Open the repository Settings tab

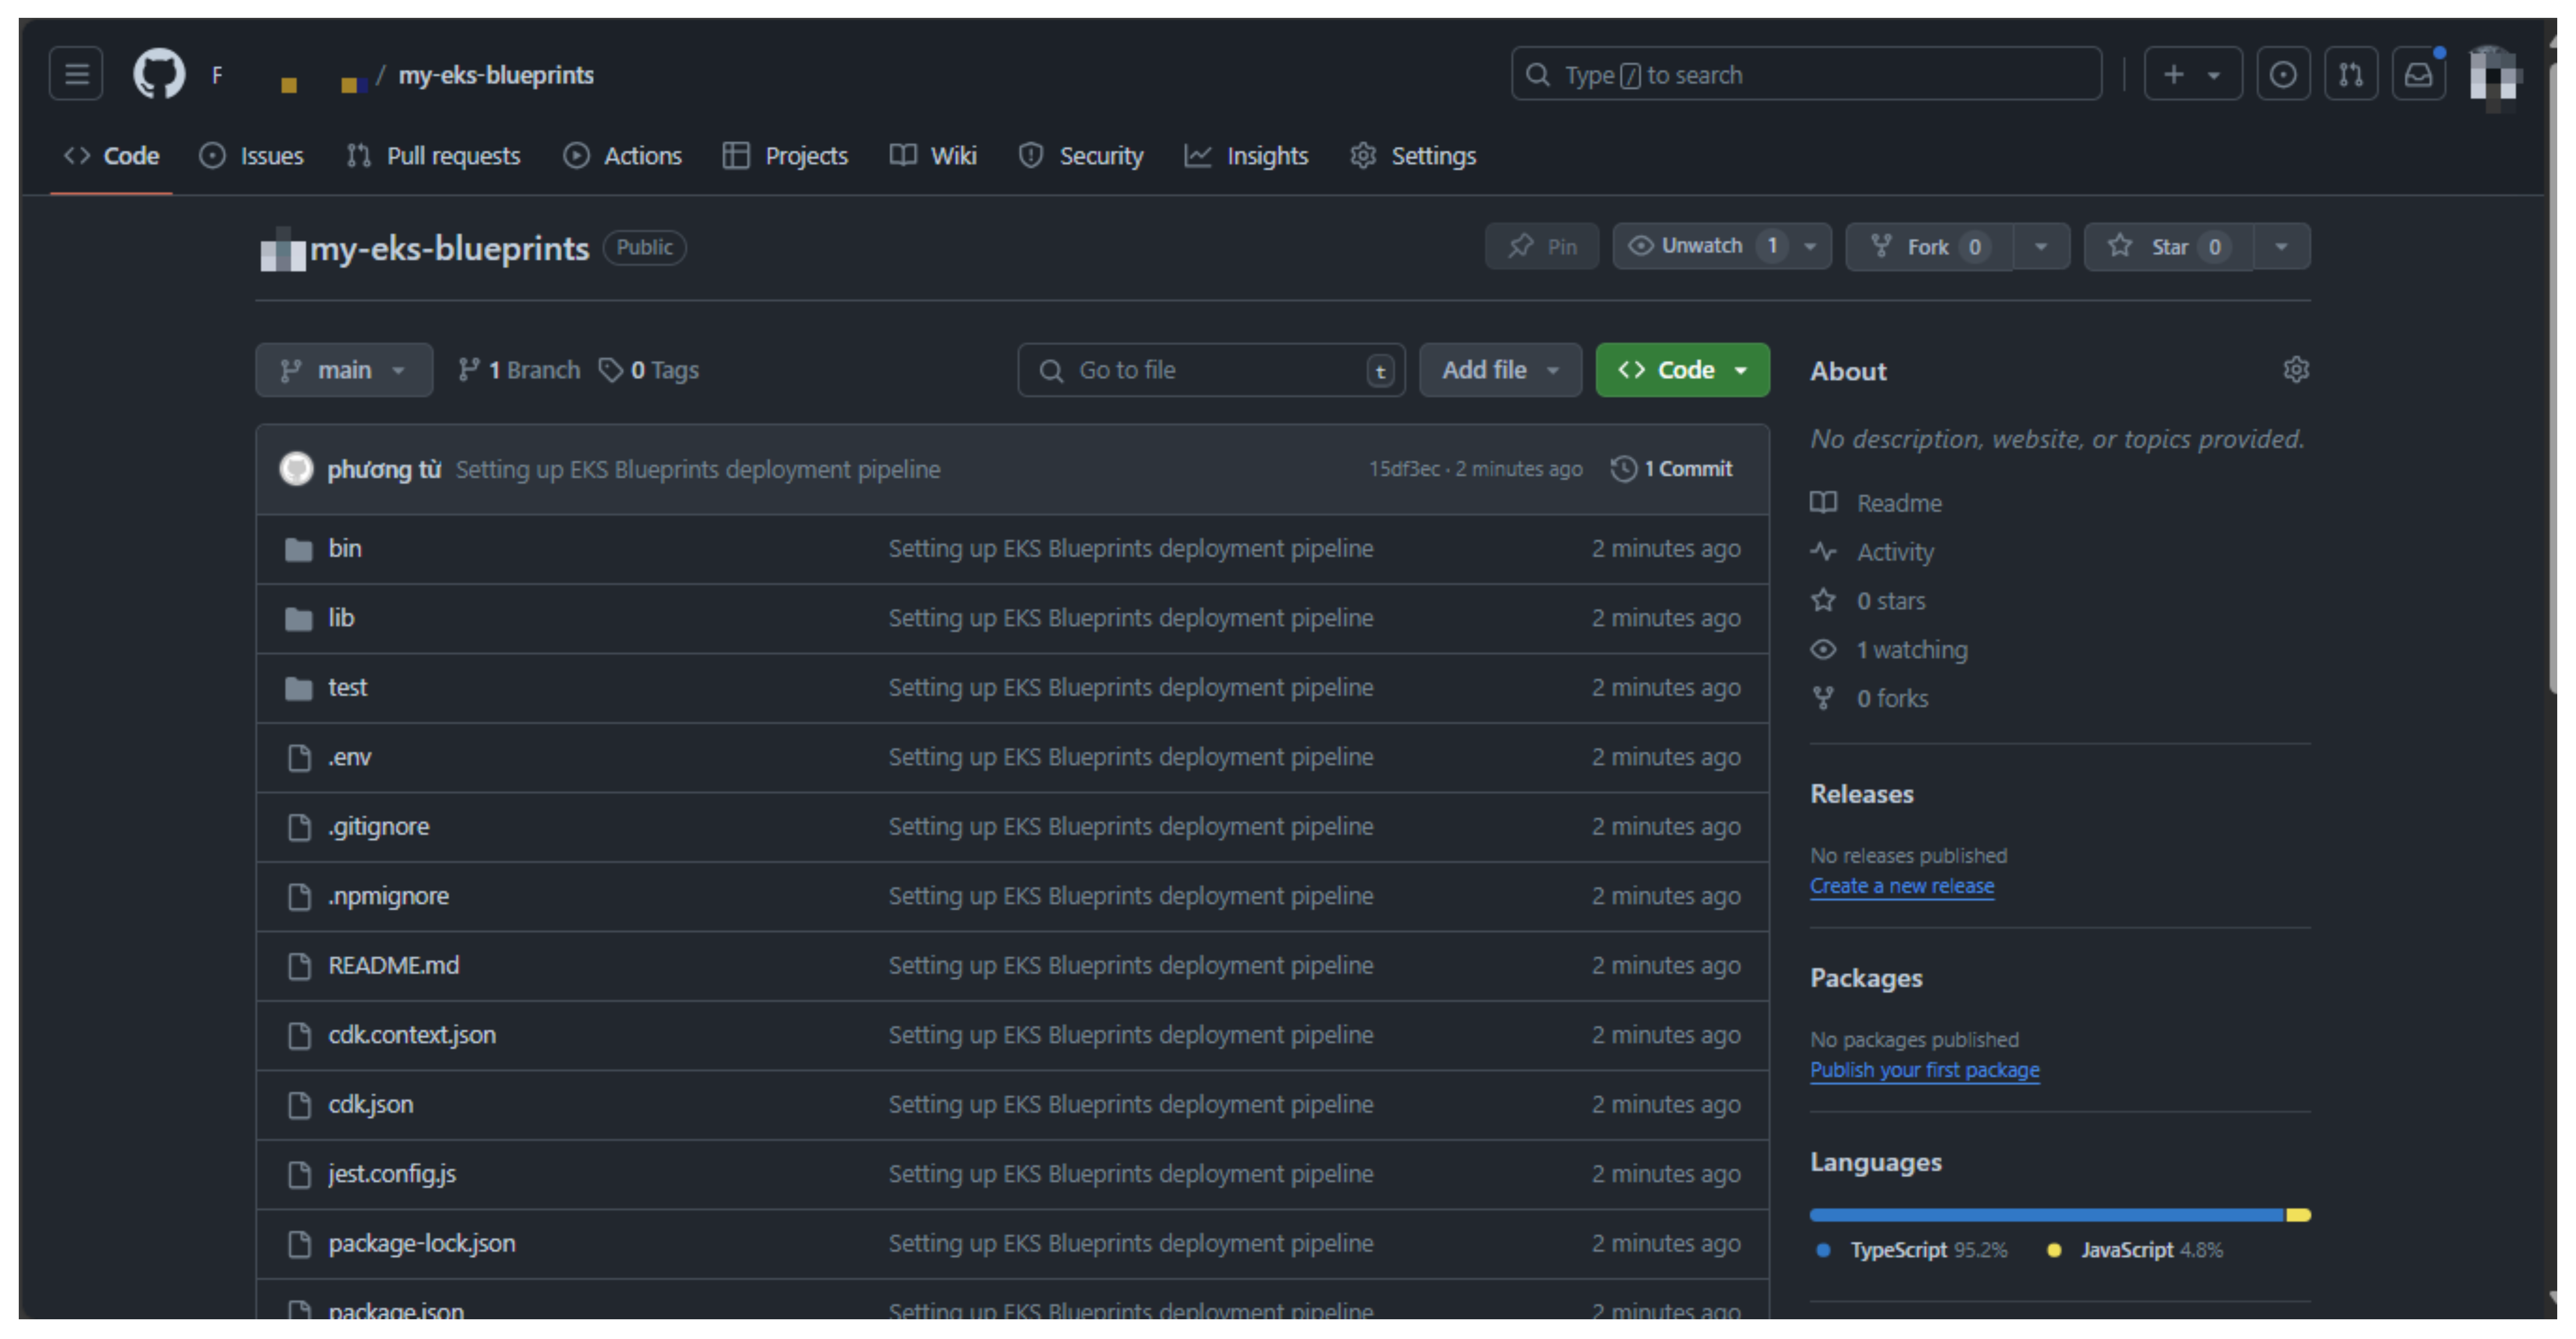(1413, 156)
